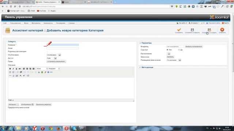The height and width of the screenshot is (131, 234).
Task: Insert an anchor with anchor icon
Action: pos(39,72)
